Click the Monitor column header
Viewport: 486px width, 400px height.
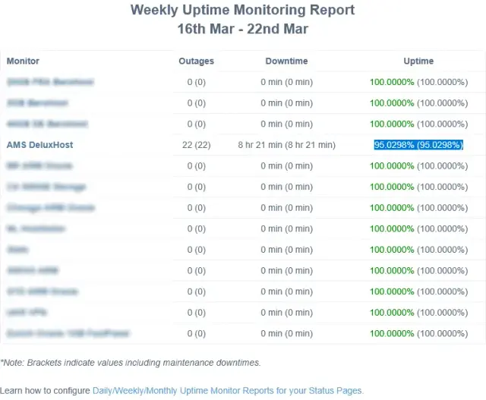(x=23, y=61)
